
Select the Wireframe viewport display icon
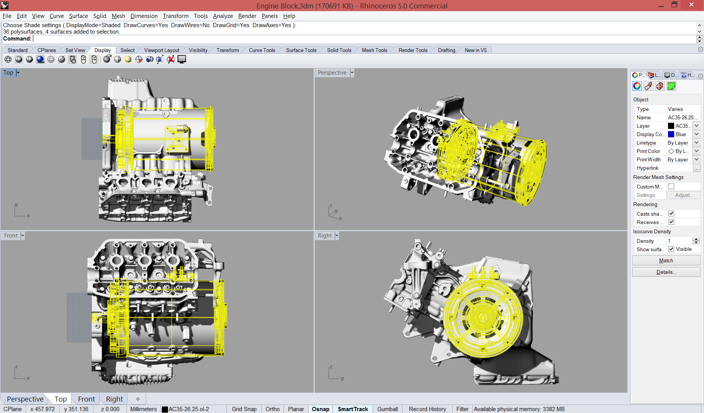click(8, 59)
